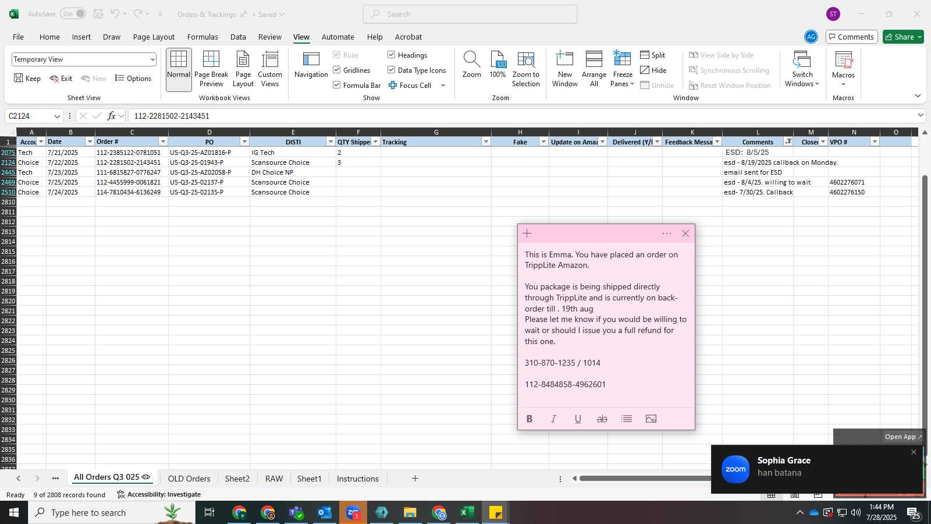Click italic in the sticky note

553,419
